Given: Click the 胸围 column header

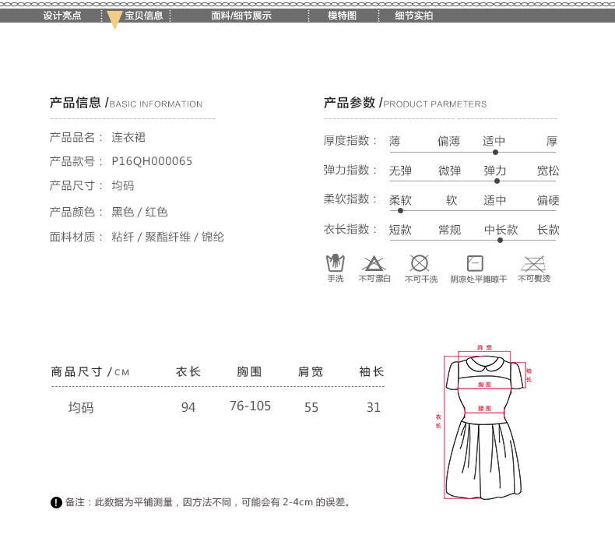Looking at the screenshot, I should coord(249,371).
